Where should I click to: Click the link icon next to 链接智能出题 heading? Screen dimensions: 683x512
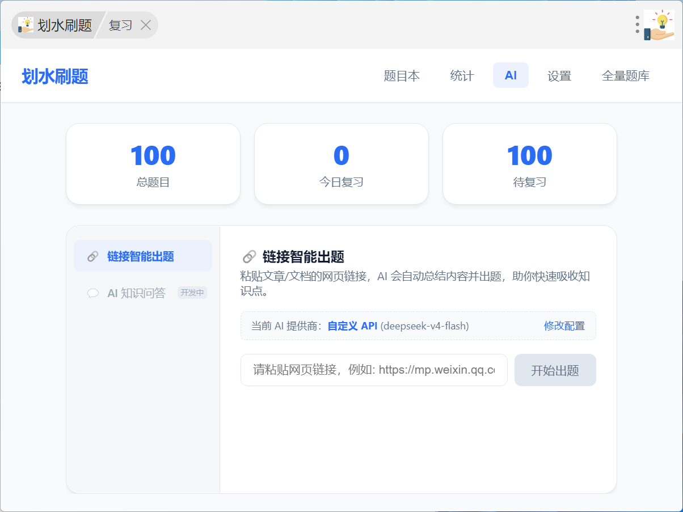point(249,257)
